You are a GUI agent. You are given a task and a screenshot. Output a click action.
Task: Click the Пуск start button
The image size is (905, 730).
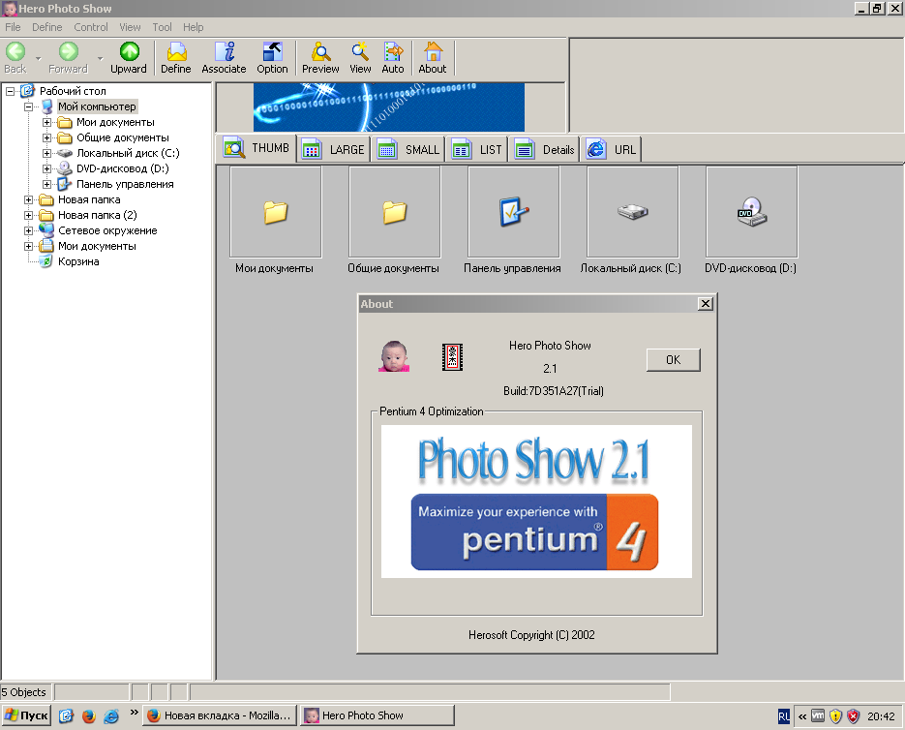tap(27, 716)
